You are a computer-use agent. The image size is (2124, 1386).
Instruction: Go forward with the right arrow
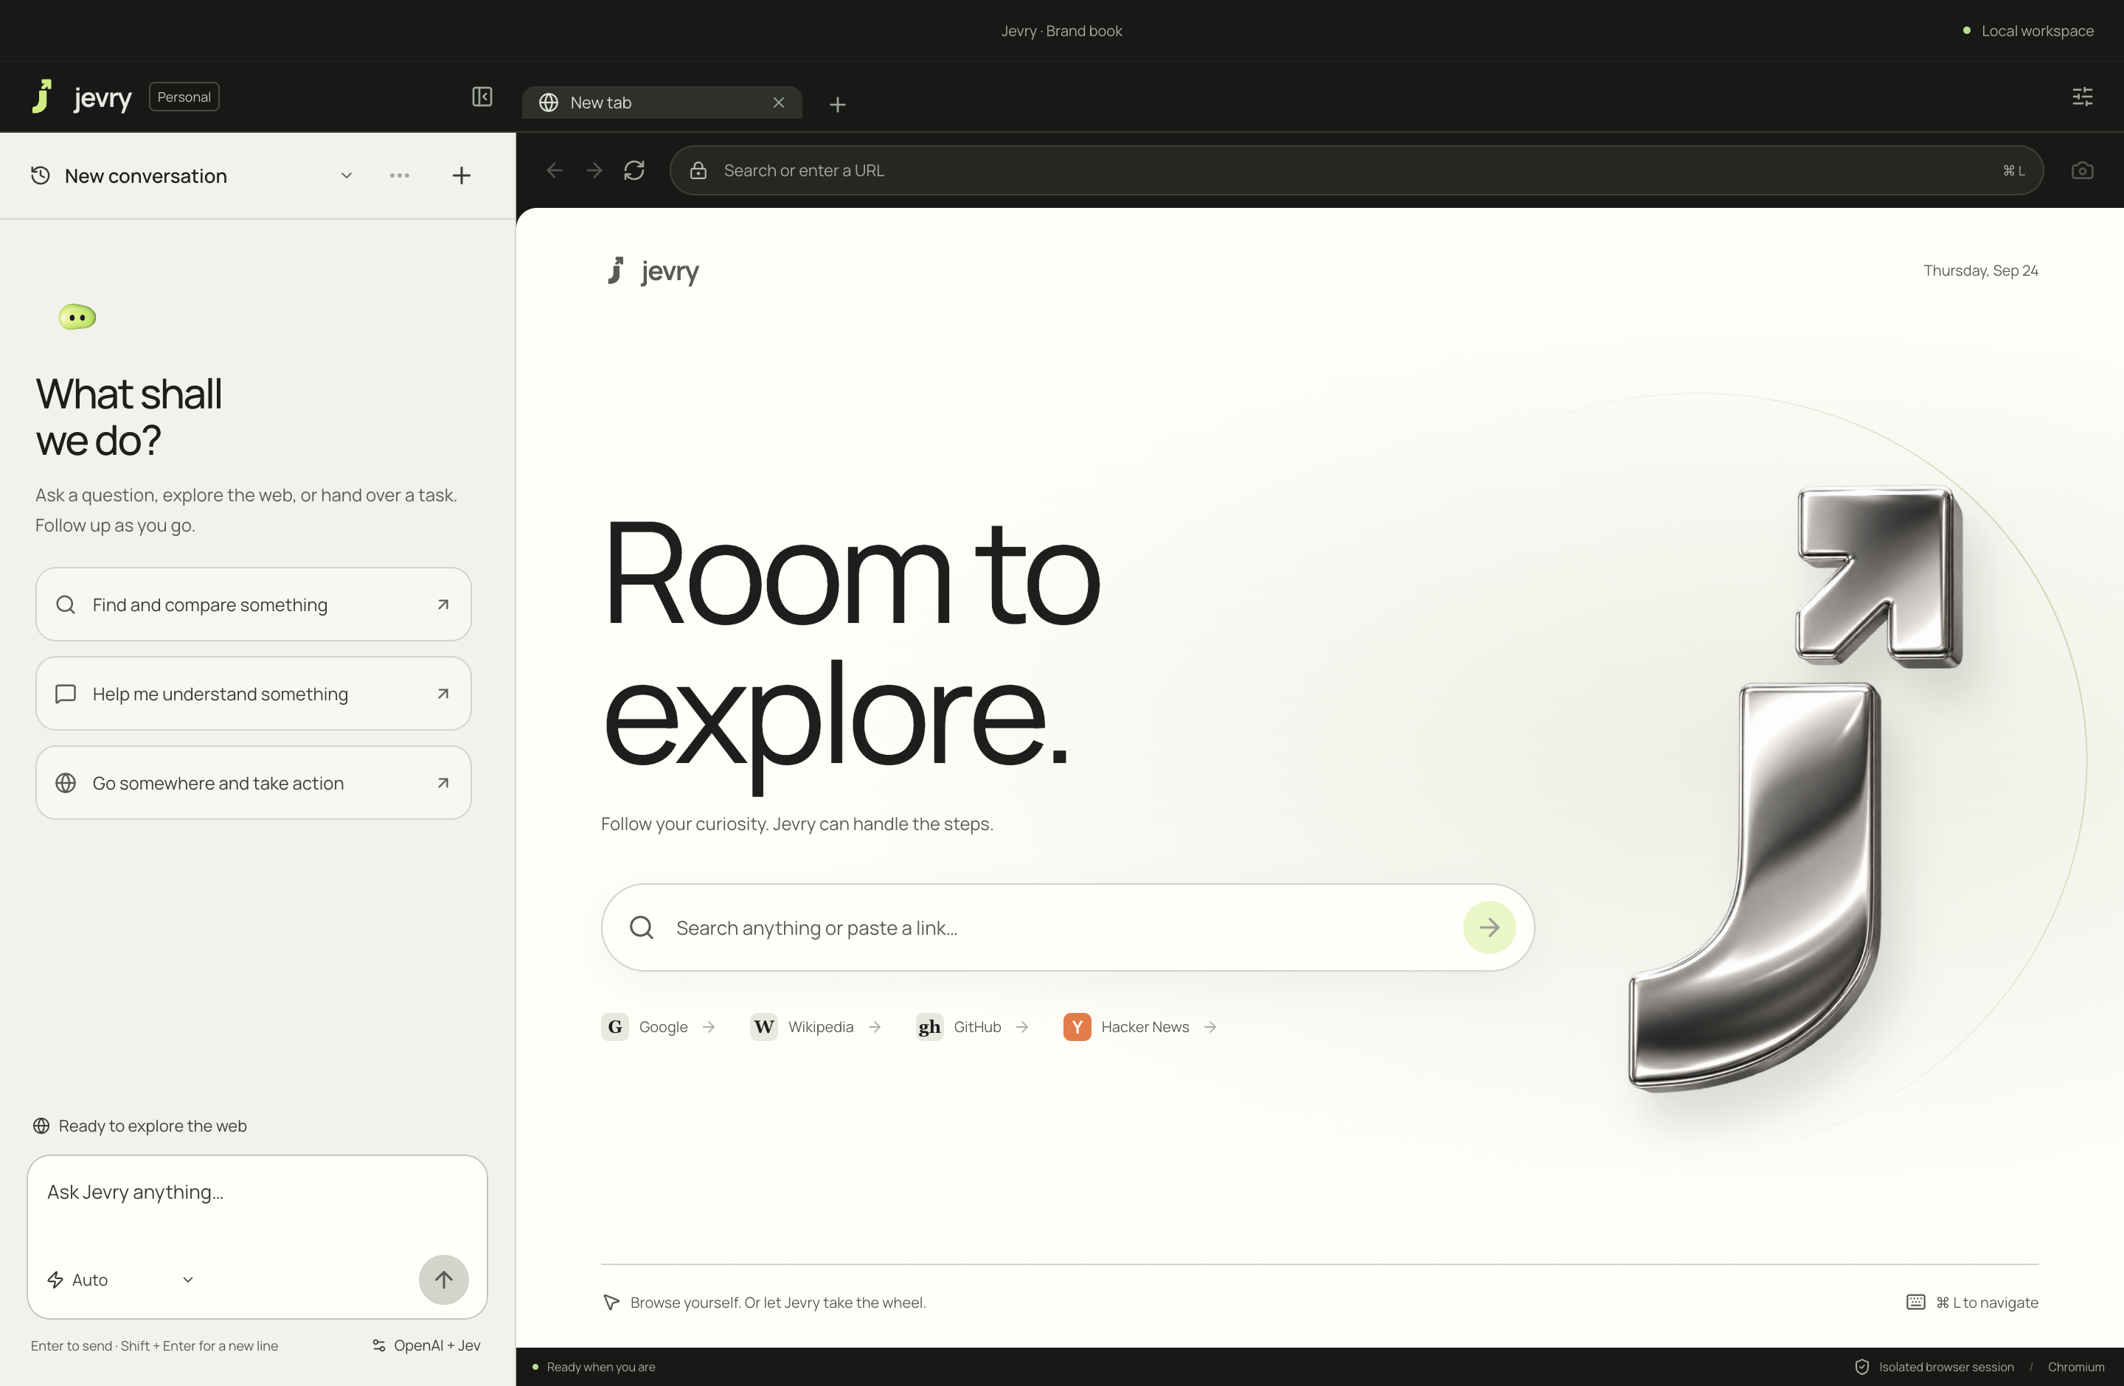[594, 170]
